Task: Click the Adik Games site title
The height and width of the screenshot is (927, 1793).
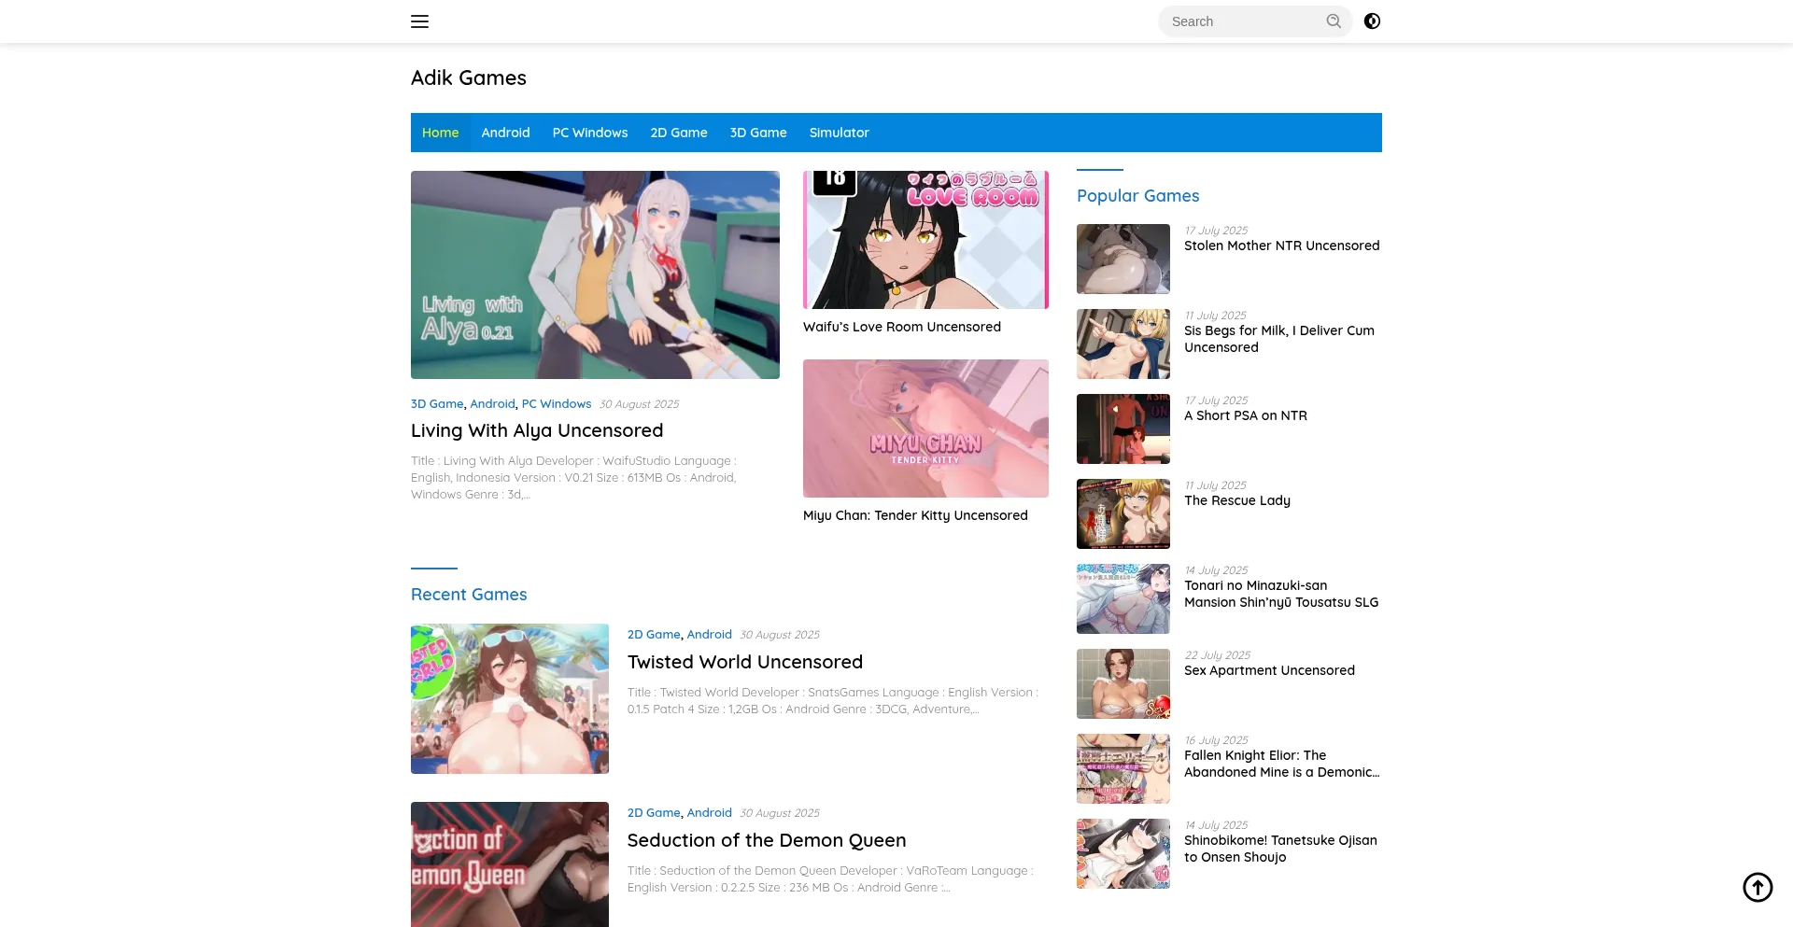Action: [x=468, y=77]
